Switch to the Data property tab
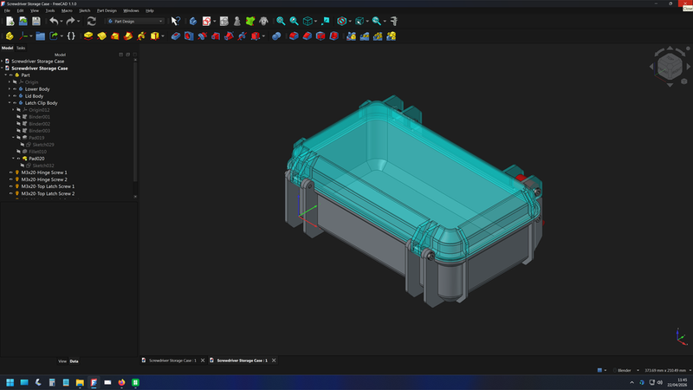 click(74, 361)
